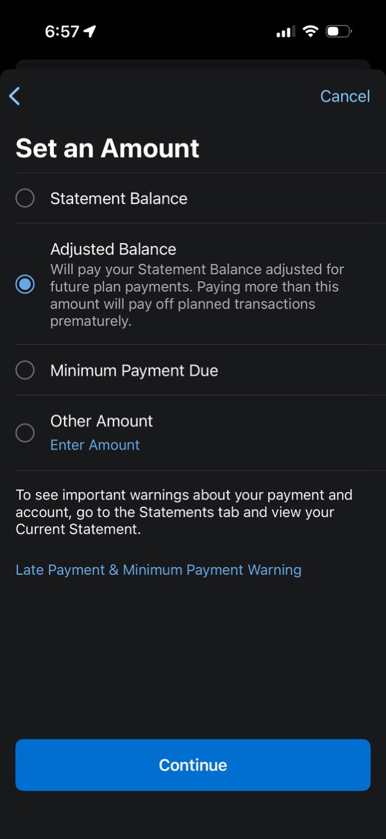Tap the battery level indicator

[x=338, y=31]
